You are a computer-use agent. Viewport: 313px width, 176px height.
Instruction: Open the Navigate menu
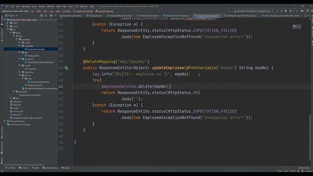26,6
